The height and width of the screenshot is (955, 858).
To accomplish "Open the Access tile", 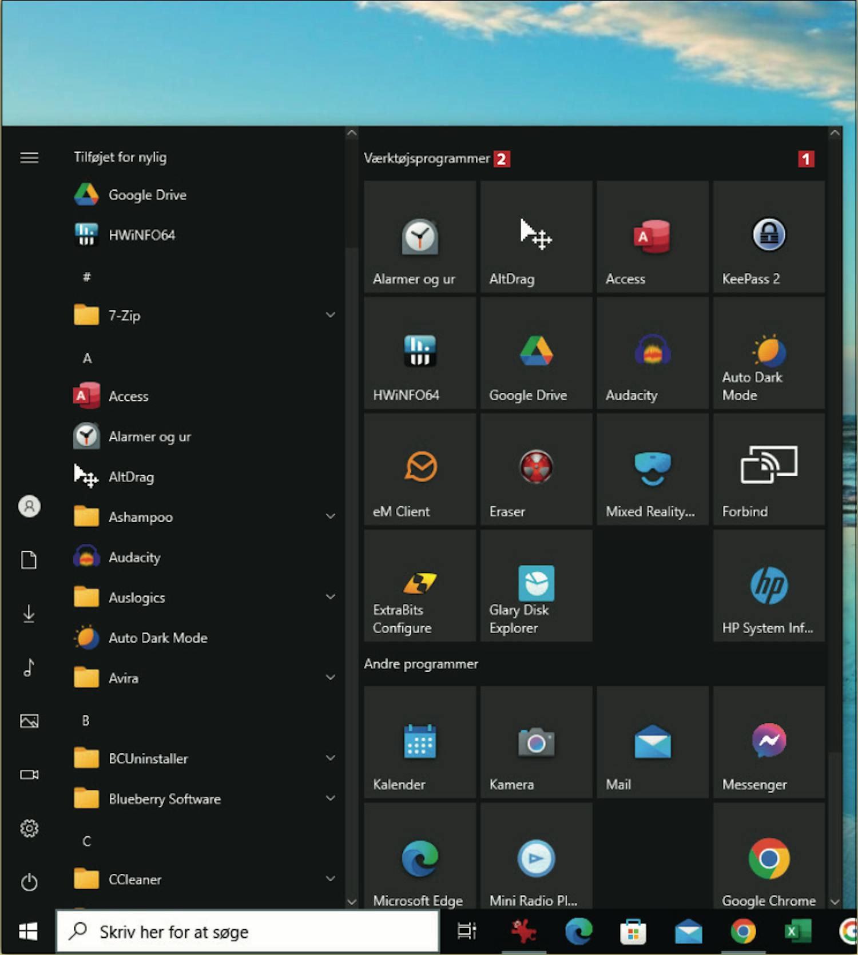I will 653,237.
